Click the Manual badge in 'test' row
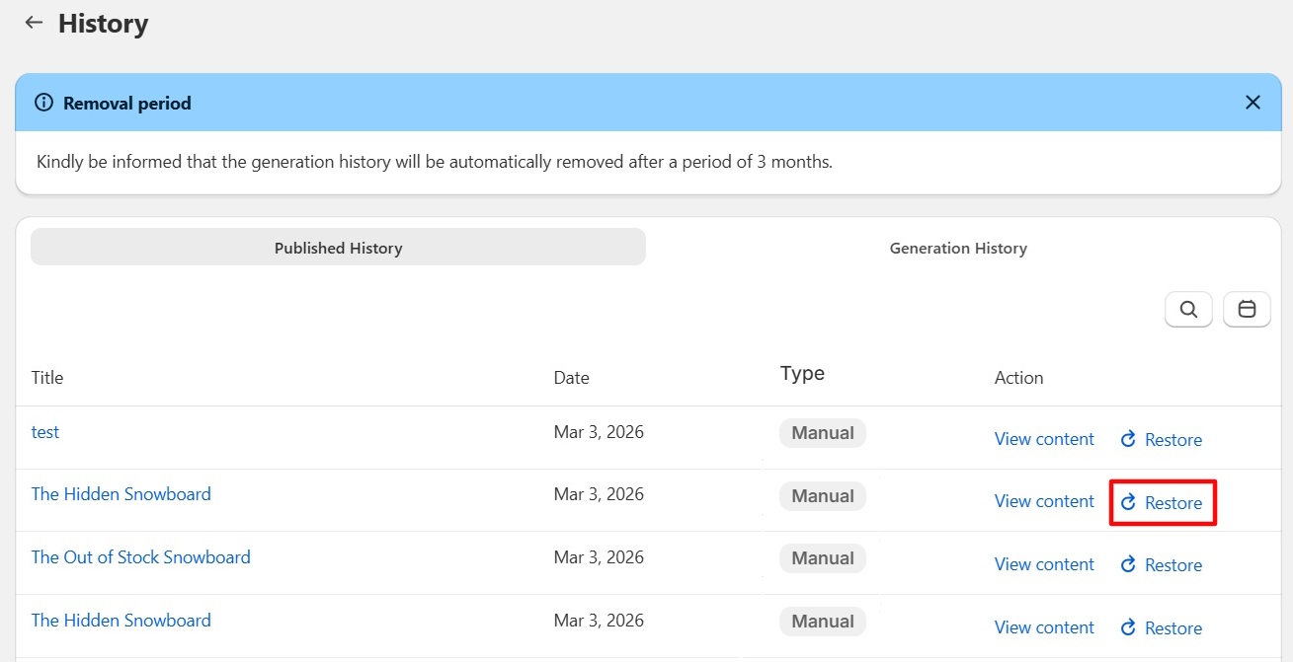 click(x=823, y=433)
